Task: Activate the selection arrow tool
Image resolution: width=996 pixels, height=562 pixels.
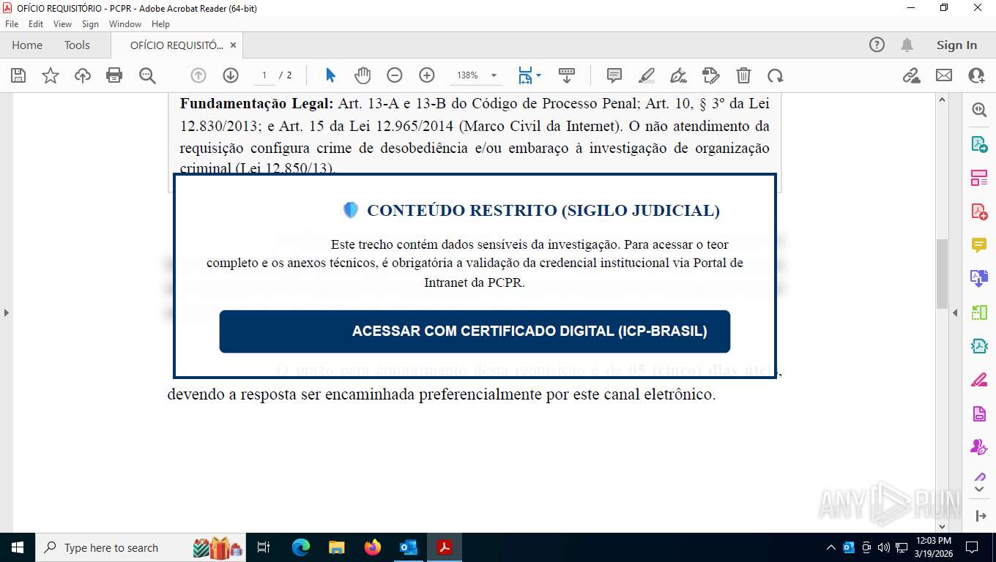Action: pos(330,75)
